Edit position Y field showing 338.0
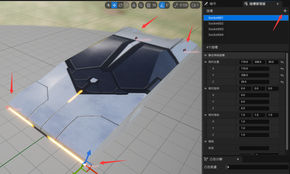The height and width of the screenshot is (174, 290). coord(254,75)
